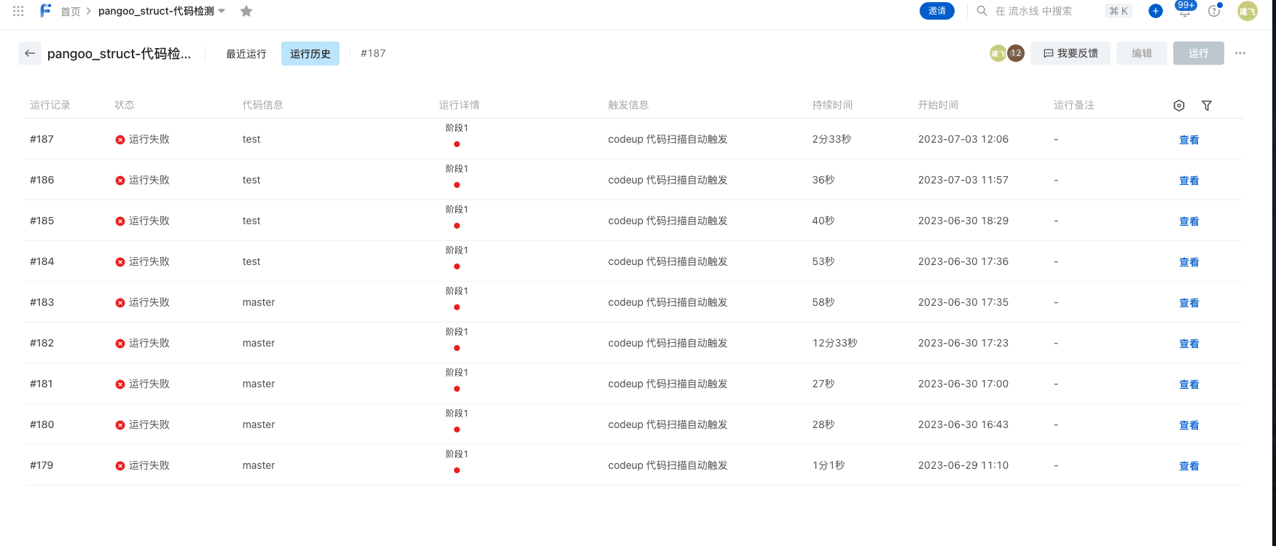The image size is (1276, 546).
Task: Open notifications with the 99+ badge
Action: coord(1185,10)
